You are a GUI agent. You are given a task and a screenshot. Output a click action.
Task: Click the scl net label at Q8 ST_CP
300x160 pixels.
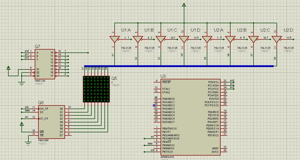click(x=26, y=117)
